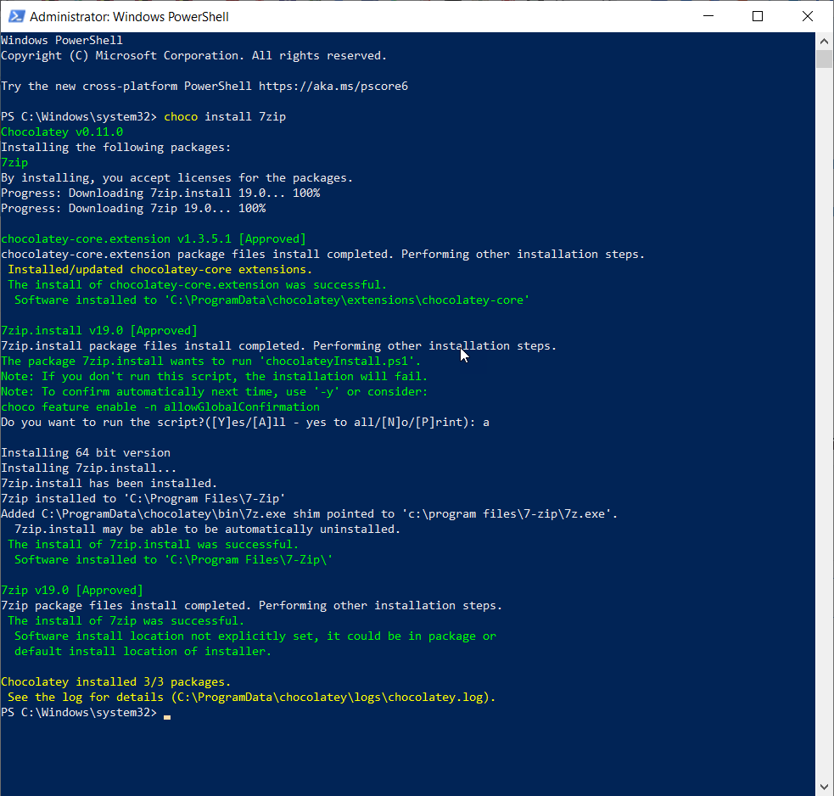Click the 'Added ... 7z.exe shim pointed to' line
This screenshot has height=796, width=834.
[310, 514]
